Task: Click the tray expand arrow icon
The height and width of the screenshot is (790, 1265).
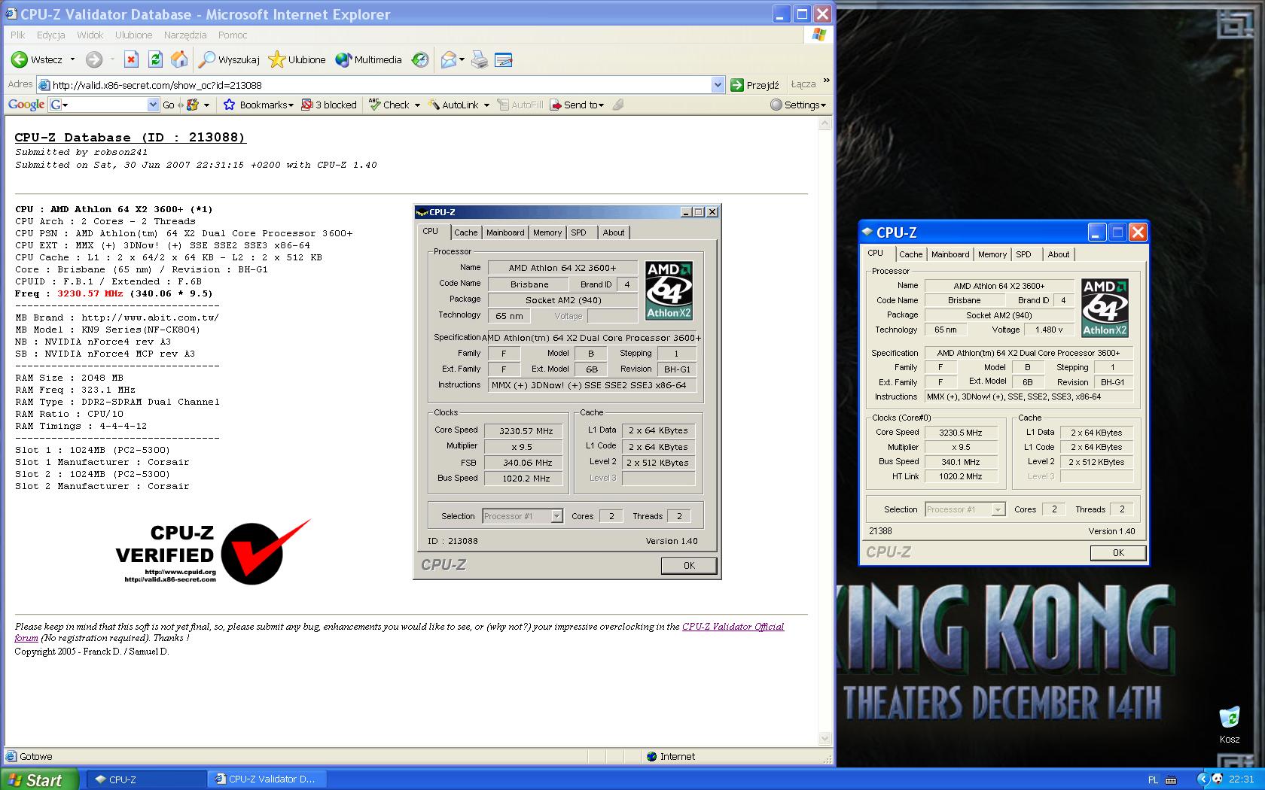Action: click(x=1202, y=779)
